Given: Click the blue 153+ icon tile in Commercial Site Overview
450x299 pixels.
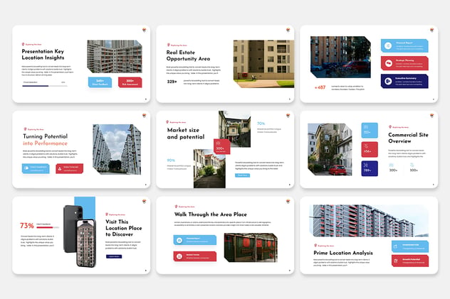Looking at the screenshot, I should (x=370, y=130).
